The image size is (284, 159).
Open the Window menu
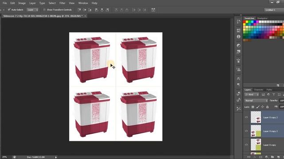tap(83, 3)
